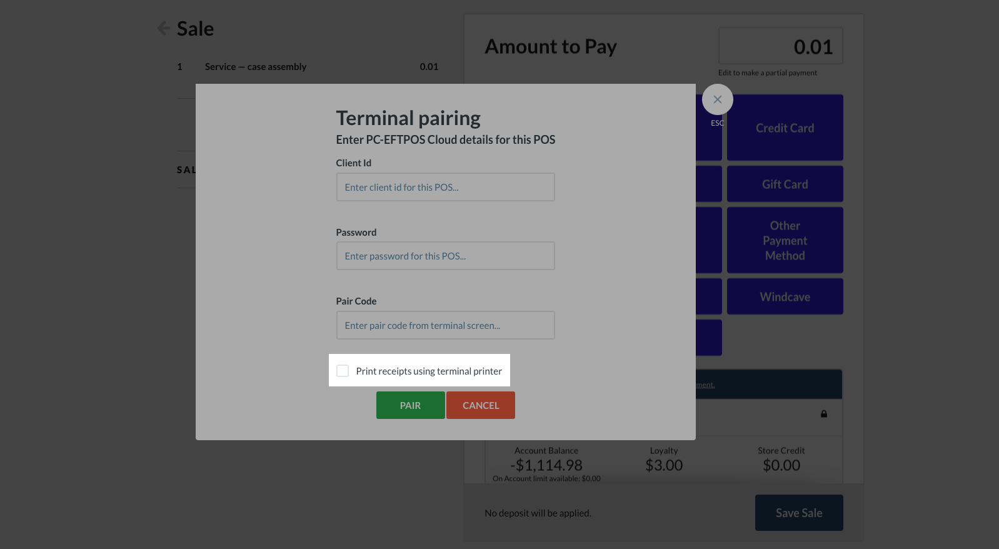Click the Account Balance -$1,114.98 value
Viewport: 999px width, 549px height.
click(546, 465)
